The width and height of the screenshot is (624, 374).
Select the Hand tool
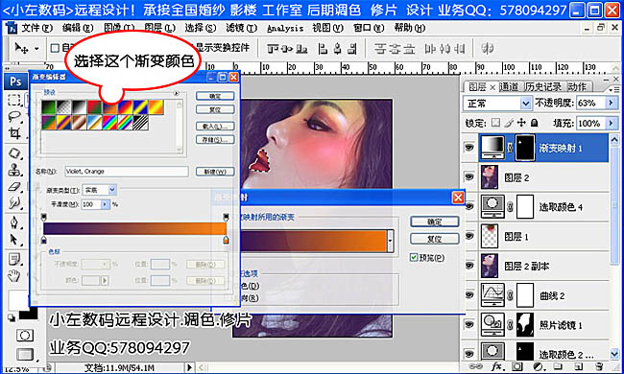click(14, 275)
